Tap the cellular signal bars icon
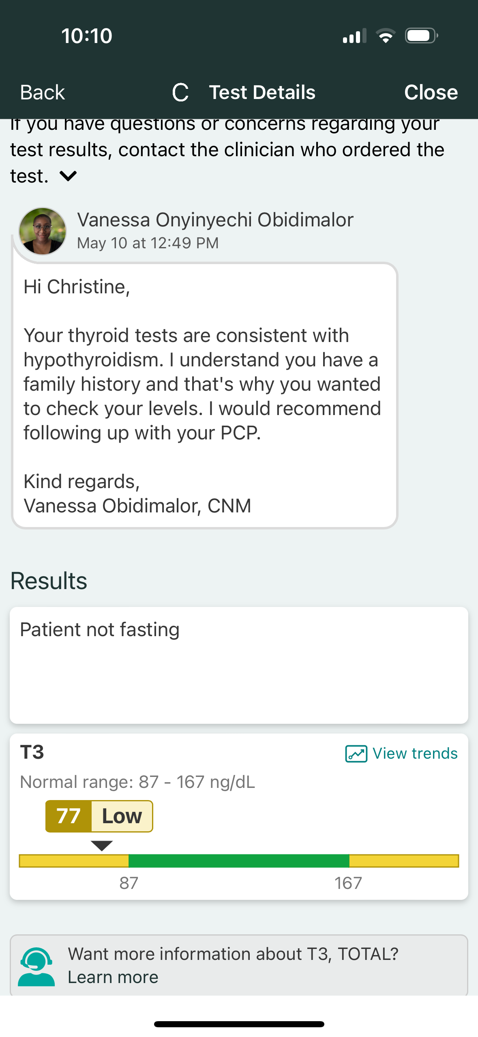 [354, 36]
